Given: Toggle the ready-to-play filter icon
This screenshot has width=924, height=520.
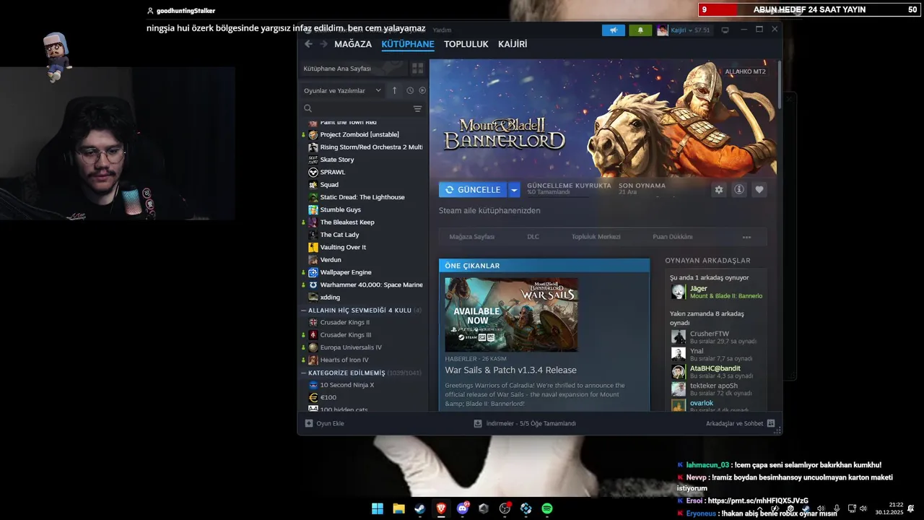Looking at the screenshot, I should tap(422, 90).
